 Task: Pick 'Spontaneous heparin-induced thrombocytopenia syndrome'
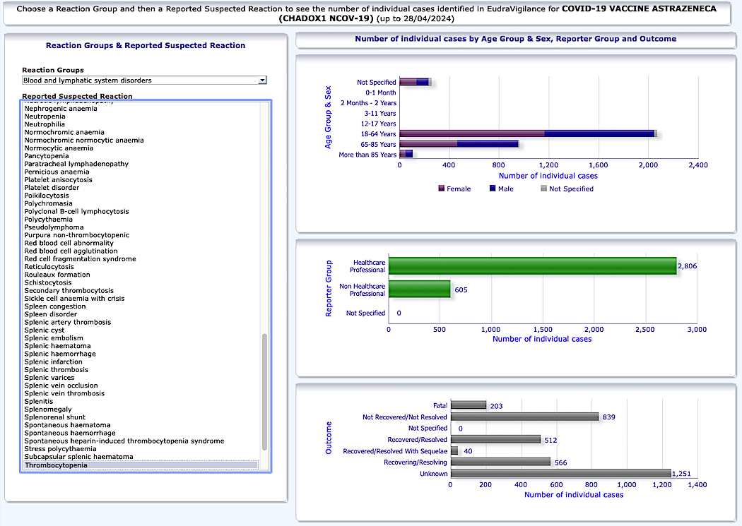(x=124, y=441)
